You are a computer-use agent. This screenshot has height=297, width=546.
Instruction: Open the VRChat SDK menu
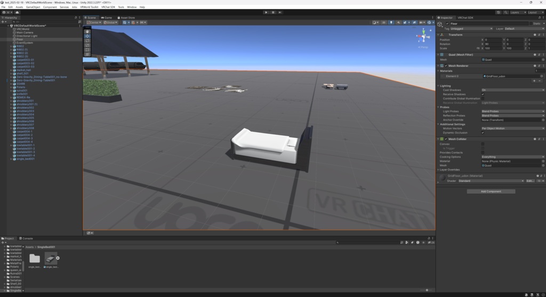108,7
